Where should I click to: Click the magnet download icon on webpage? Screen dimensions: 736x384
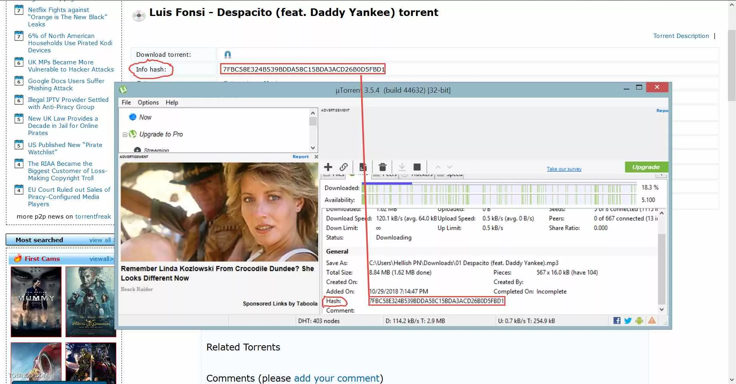(227, 54)
